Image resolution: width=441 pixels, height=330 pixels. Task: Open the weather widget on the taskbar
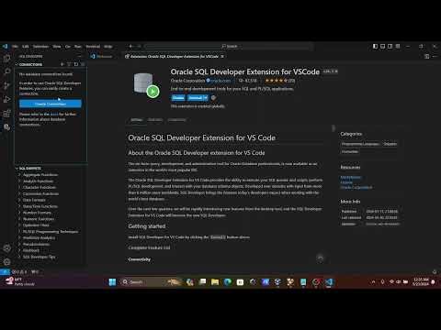(x=20, y=281)
